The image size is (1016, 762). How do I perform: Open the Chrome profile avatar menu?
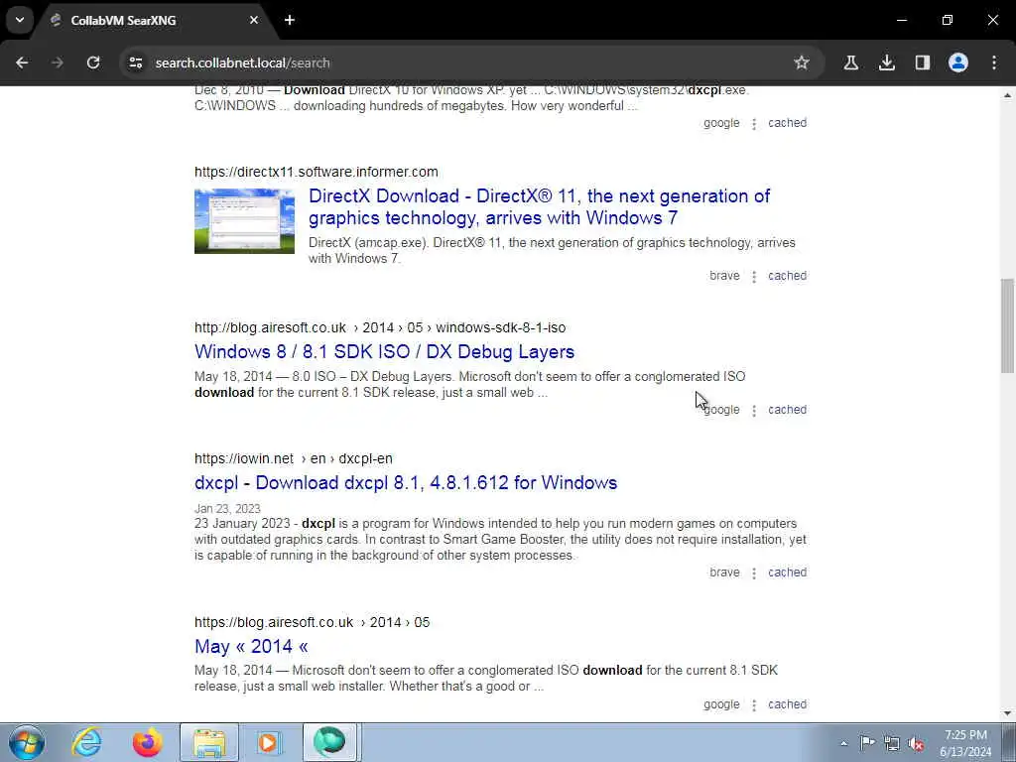coord(958,63)
